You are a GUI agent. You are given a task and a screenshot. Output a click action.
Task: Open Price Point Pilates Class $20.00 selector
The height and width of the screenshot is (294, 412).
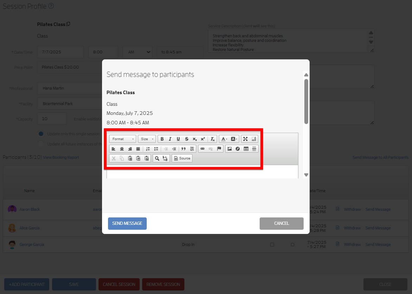coord(70,67)
